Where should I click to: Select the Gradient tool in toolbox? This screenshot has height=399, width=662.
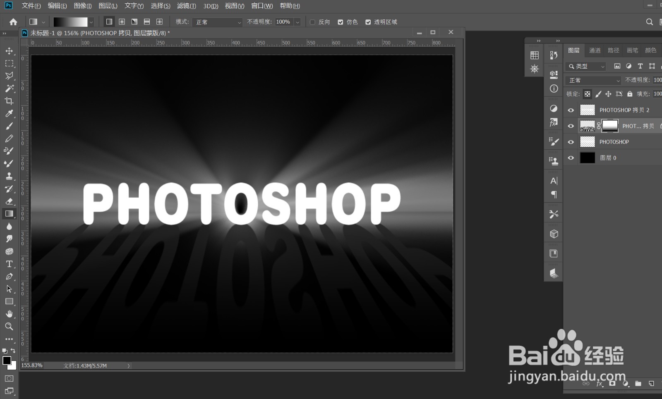tap(9, 213)
